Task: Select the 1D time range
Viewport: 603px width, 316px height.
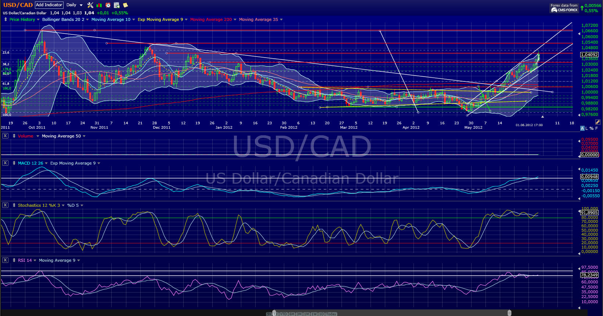Action: click(321, 314)
